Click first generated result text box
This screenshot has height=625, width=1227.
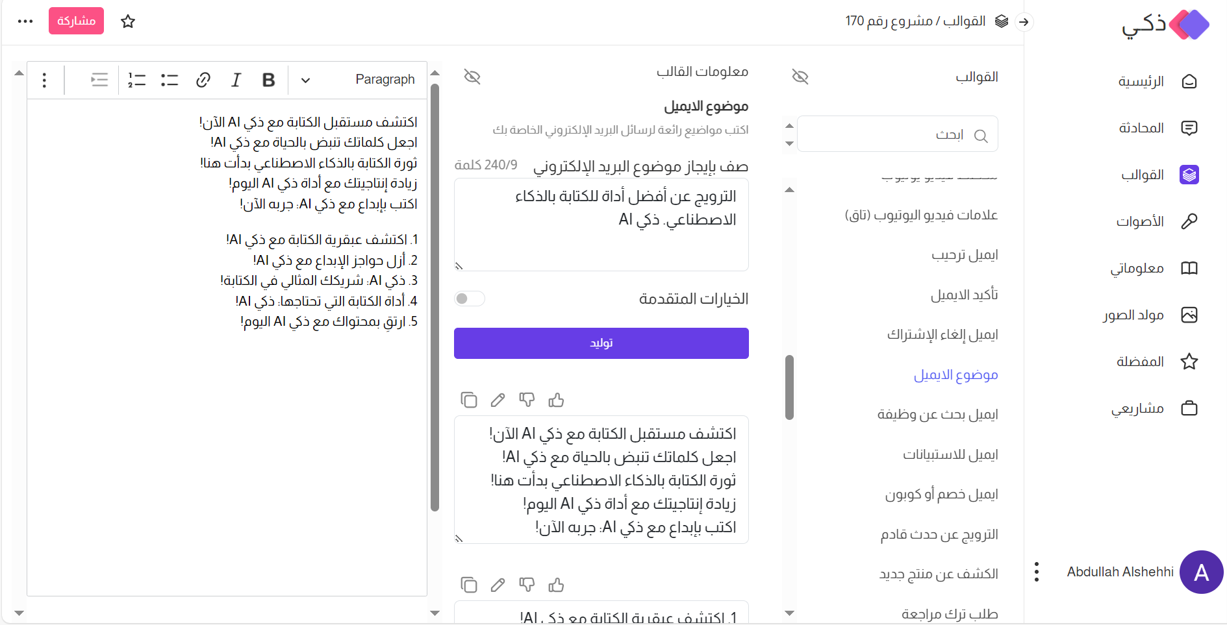(601, 480)
